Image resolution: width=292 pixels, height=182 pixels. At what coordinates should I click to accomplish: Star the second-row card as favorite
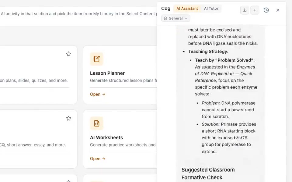(x=68, y=118)
